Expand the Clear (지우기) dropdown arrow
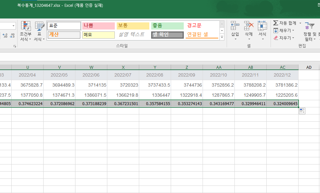Image resolution: width=320 pixels, height=193 pixels. click(x=293, y=38)
